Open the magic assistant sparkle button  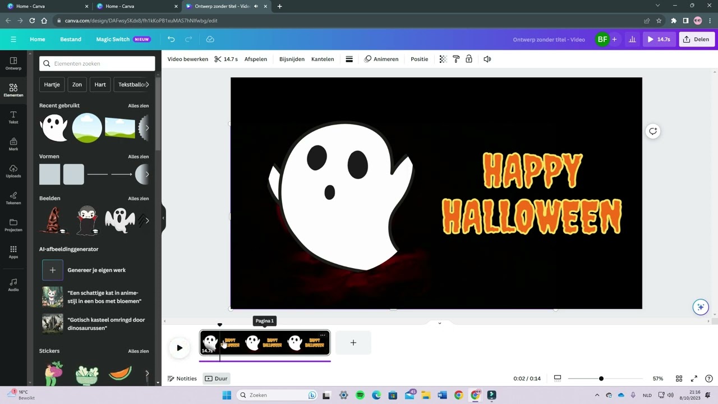[700, 307]
